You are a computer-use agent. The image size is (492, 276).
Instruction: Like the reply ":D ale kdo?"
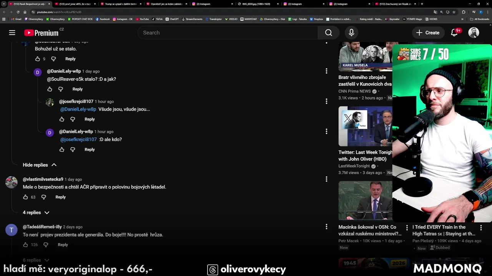(x=61, y=149)
